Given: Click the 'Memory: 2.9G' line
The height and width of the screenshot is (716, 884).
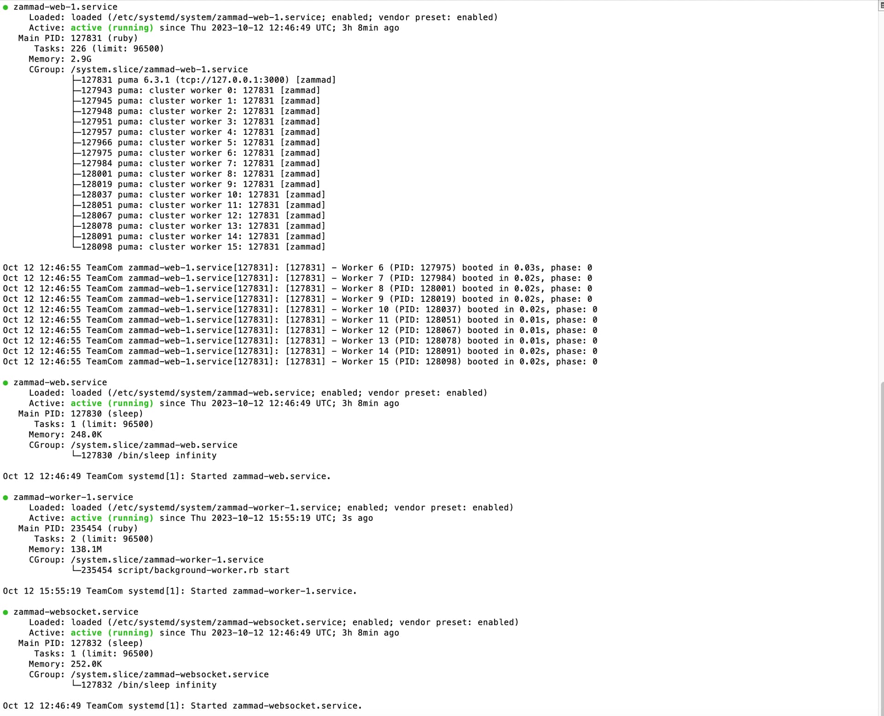Looking at the screenshot, I should 60,59.
